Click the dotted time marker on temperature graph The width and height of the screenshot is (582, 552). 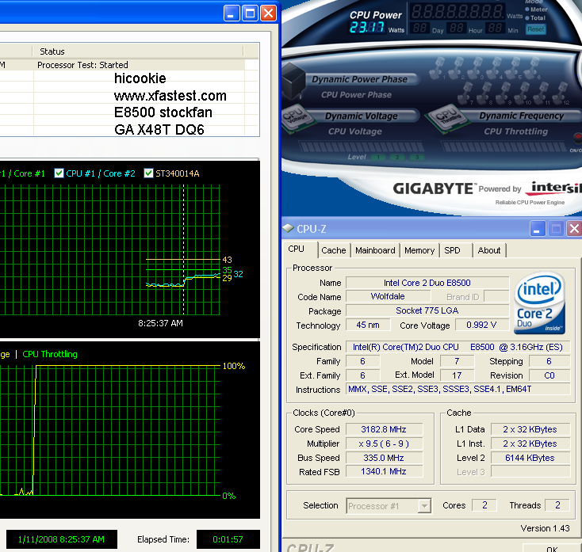(183, 249)
